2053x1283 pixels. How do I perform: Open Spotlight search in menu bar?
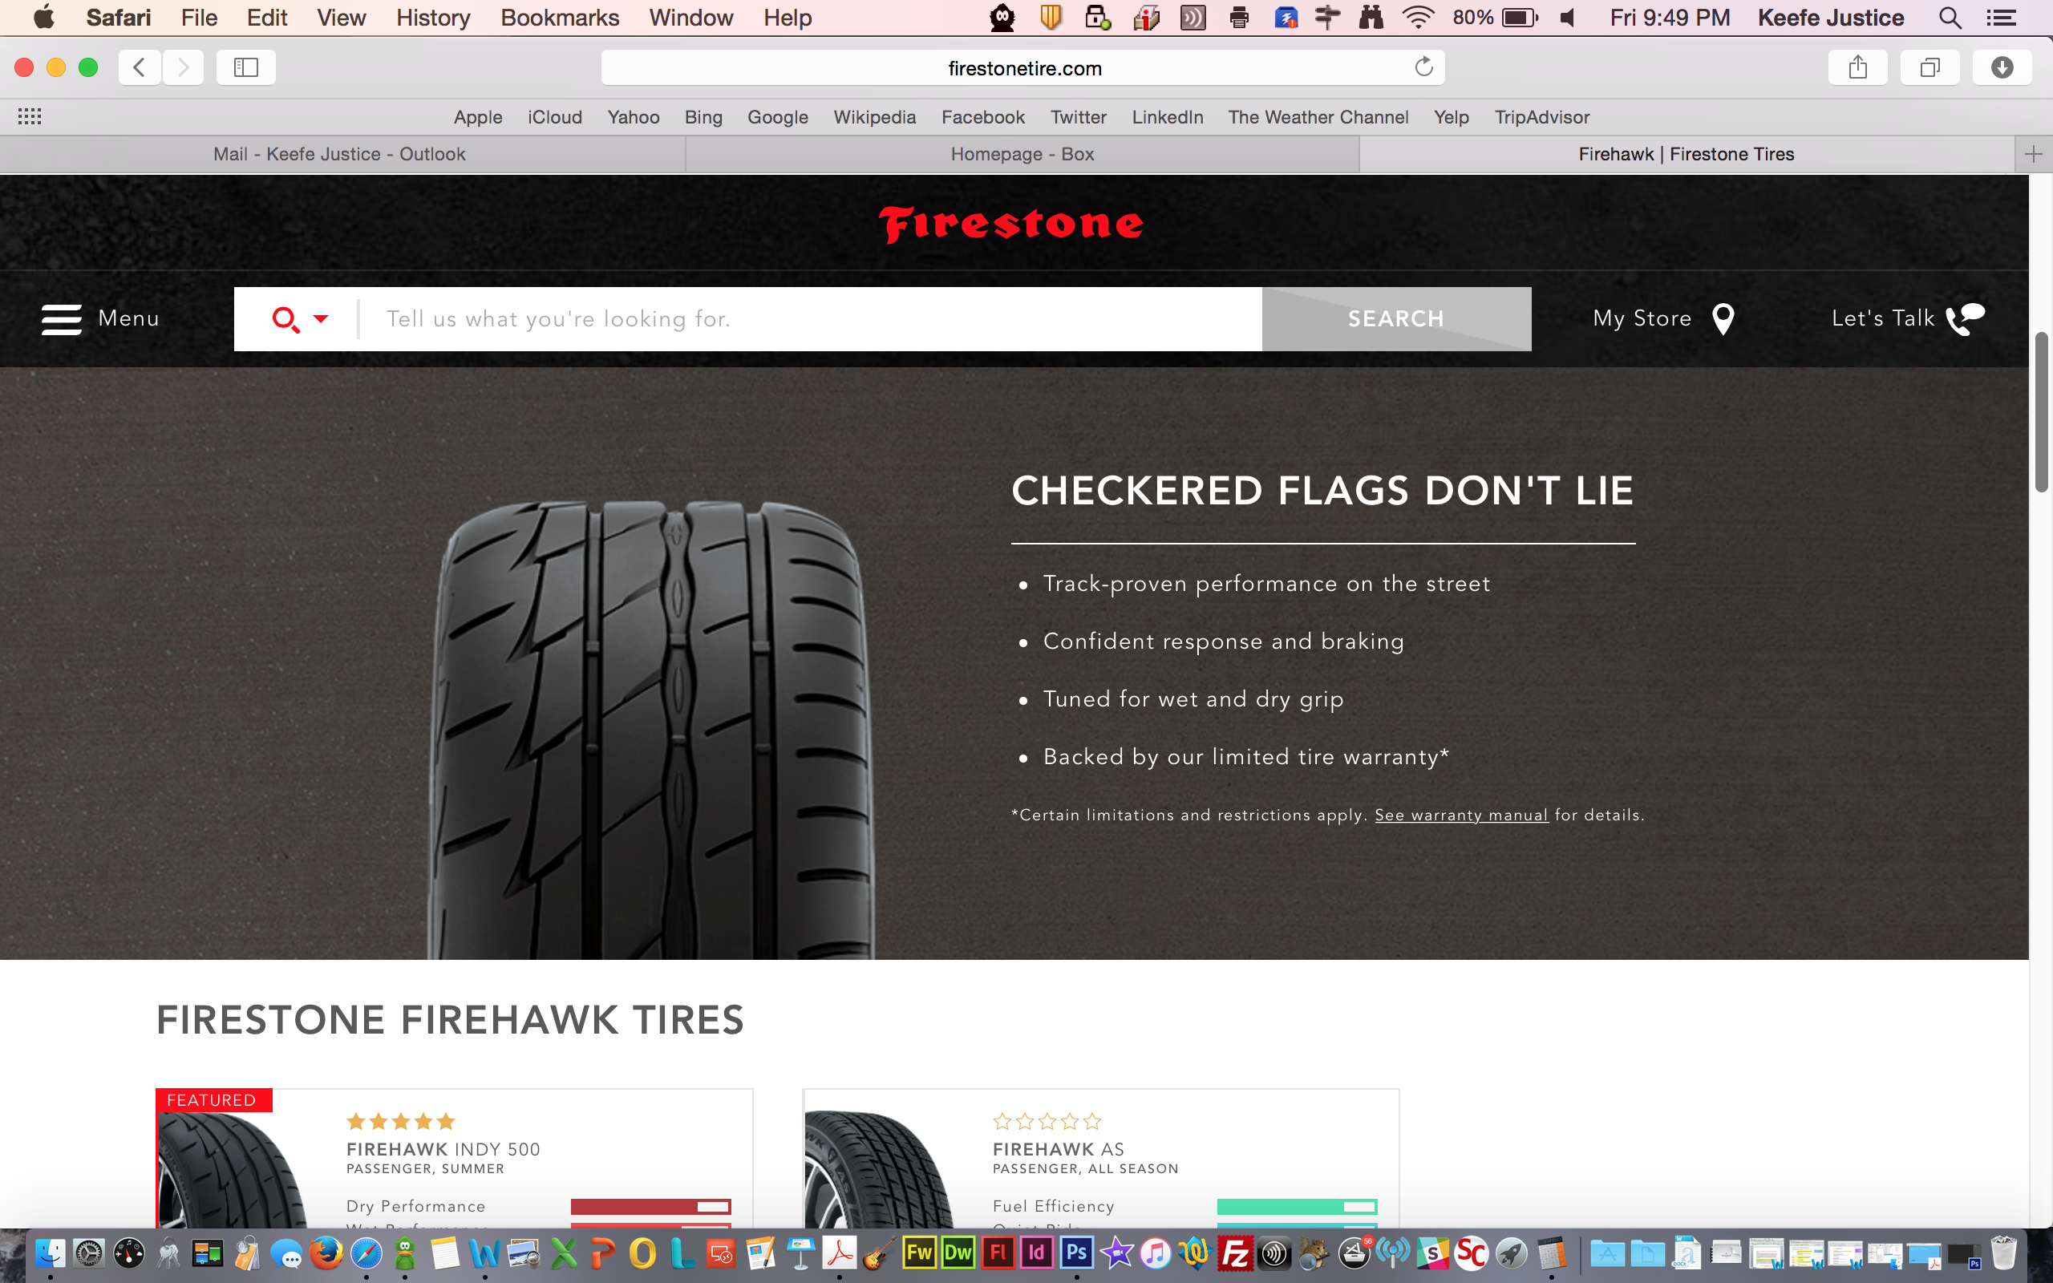tap(1950, 18)
